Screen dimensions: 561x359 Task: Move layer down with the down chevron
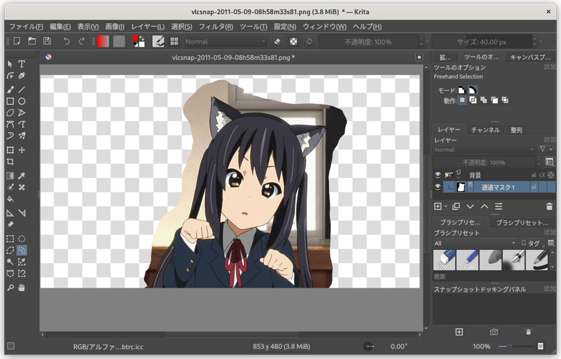click(x=470, y=206)
